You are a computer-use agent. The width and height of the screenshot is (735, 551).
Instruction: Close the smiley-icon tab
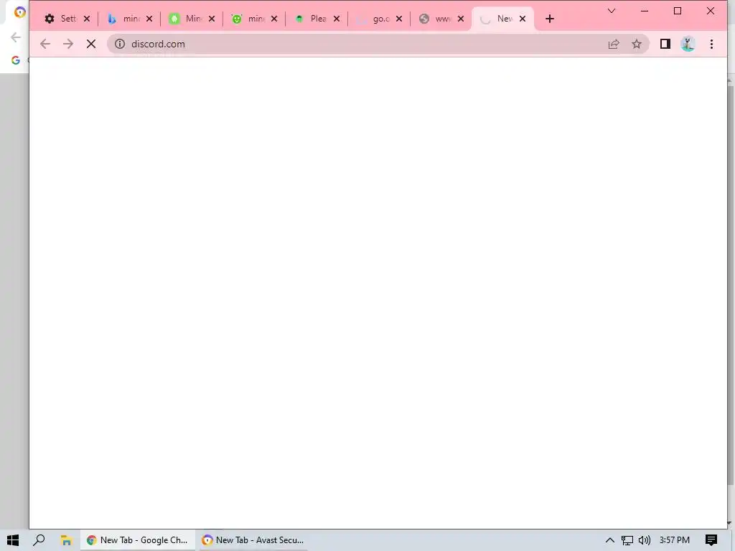(x=274, y=19)
